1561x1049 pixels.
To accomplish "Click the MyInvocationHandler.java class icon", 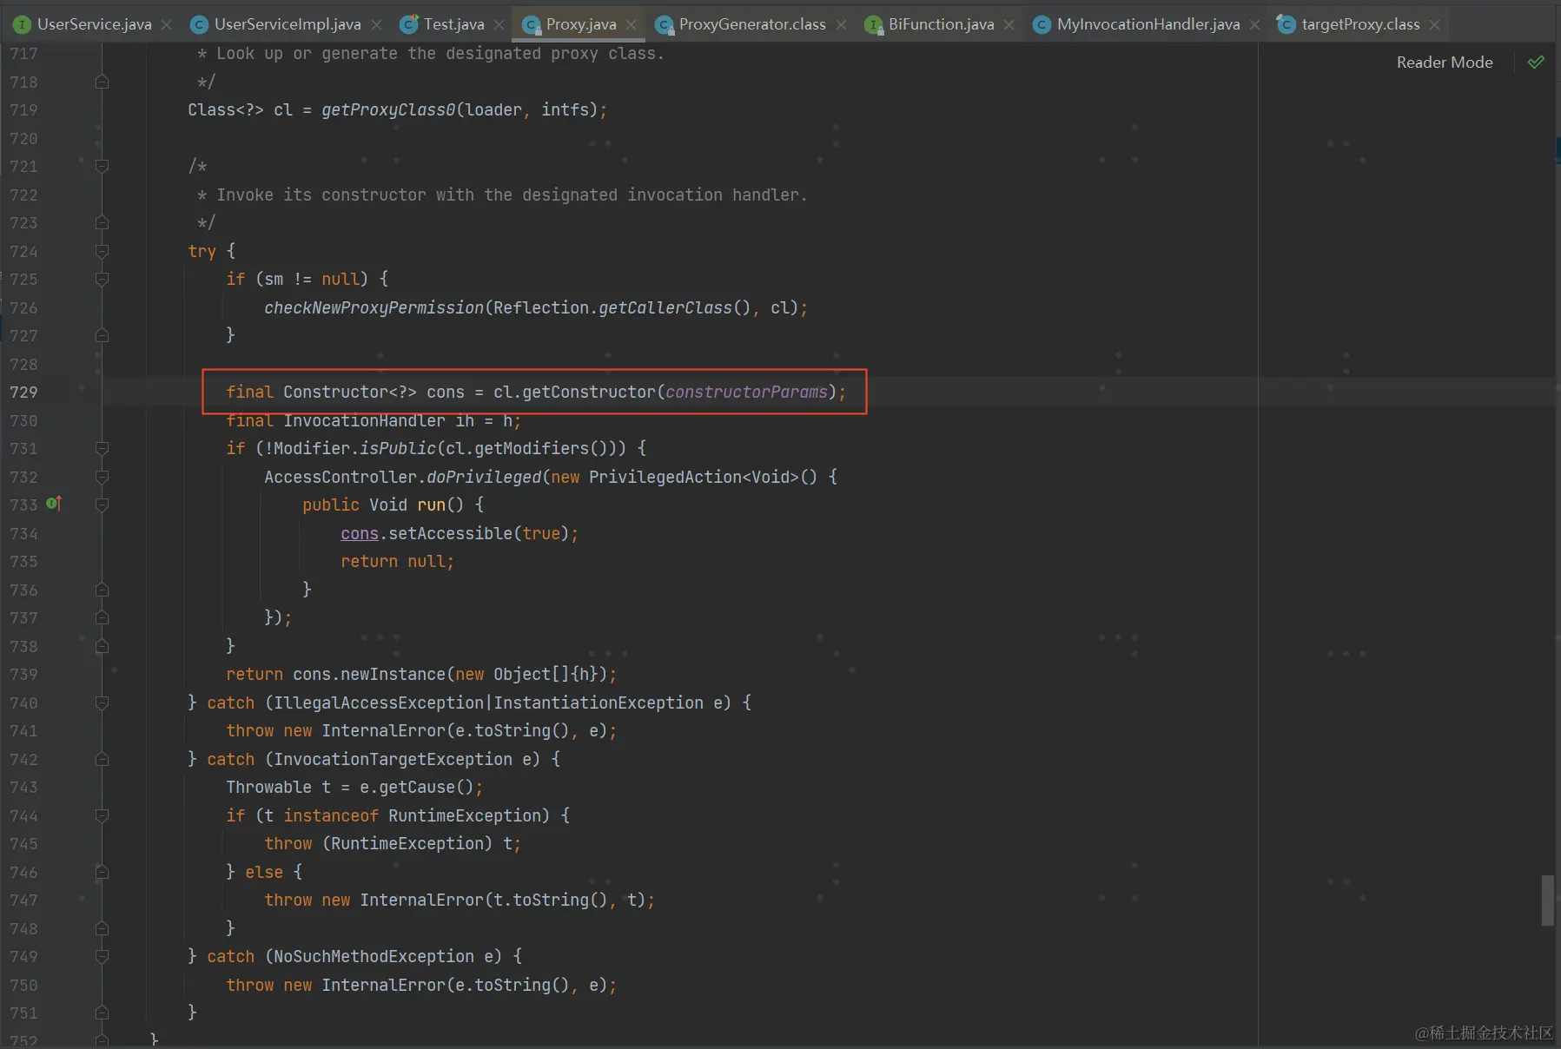I will click(1042, 24).
